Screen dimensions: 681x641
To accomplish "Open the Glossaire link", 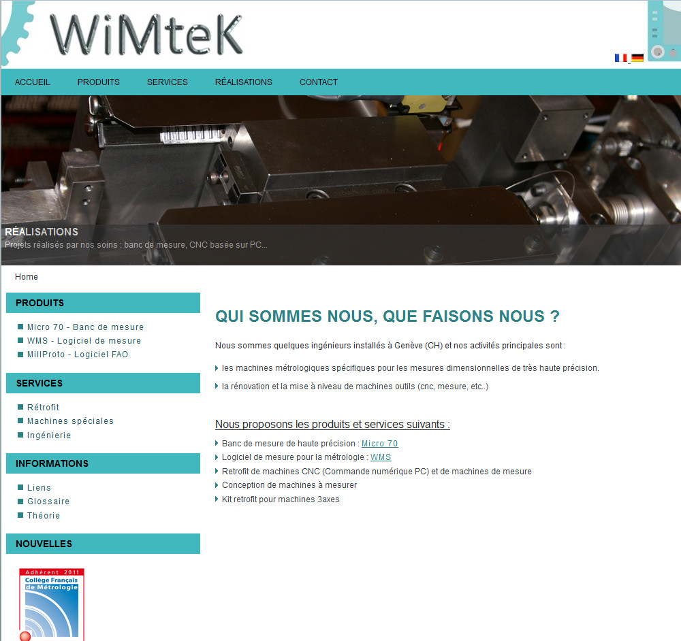I will click(x=48, y=502).
